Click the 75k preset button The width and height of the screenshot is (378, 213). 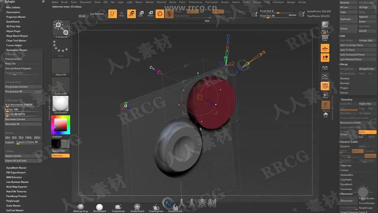[21, 138]
